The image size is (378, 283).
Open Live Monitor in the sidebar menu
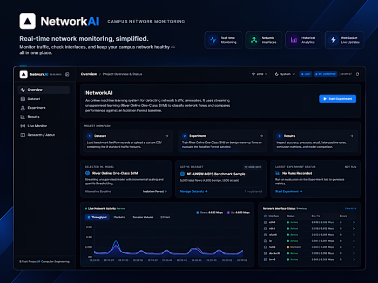[x=44, y=126]
